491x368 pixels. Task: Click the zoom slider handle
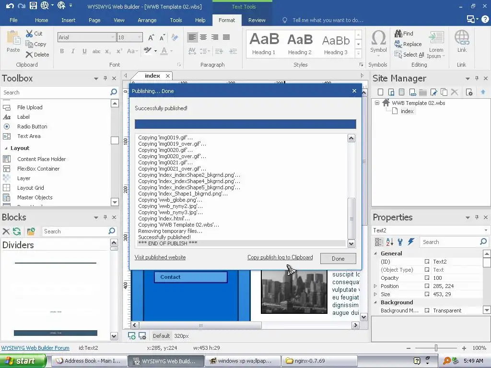coord(436,348)
